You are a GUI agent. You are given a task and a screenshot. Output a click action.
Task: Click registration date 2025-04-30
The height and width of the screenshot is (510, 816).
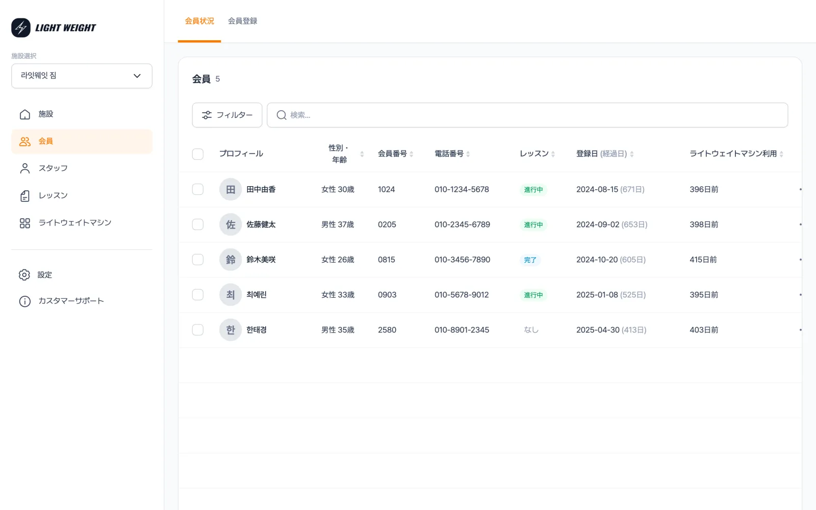tap(598, 330)
